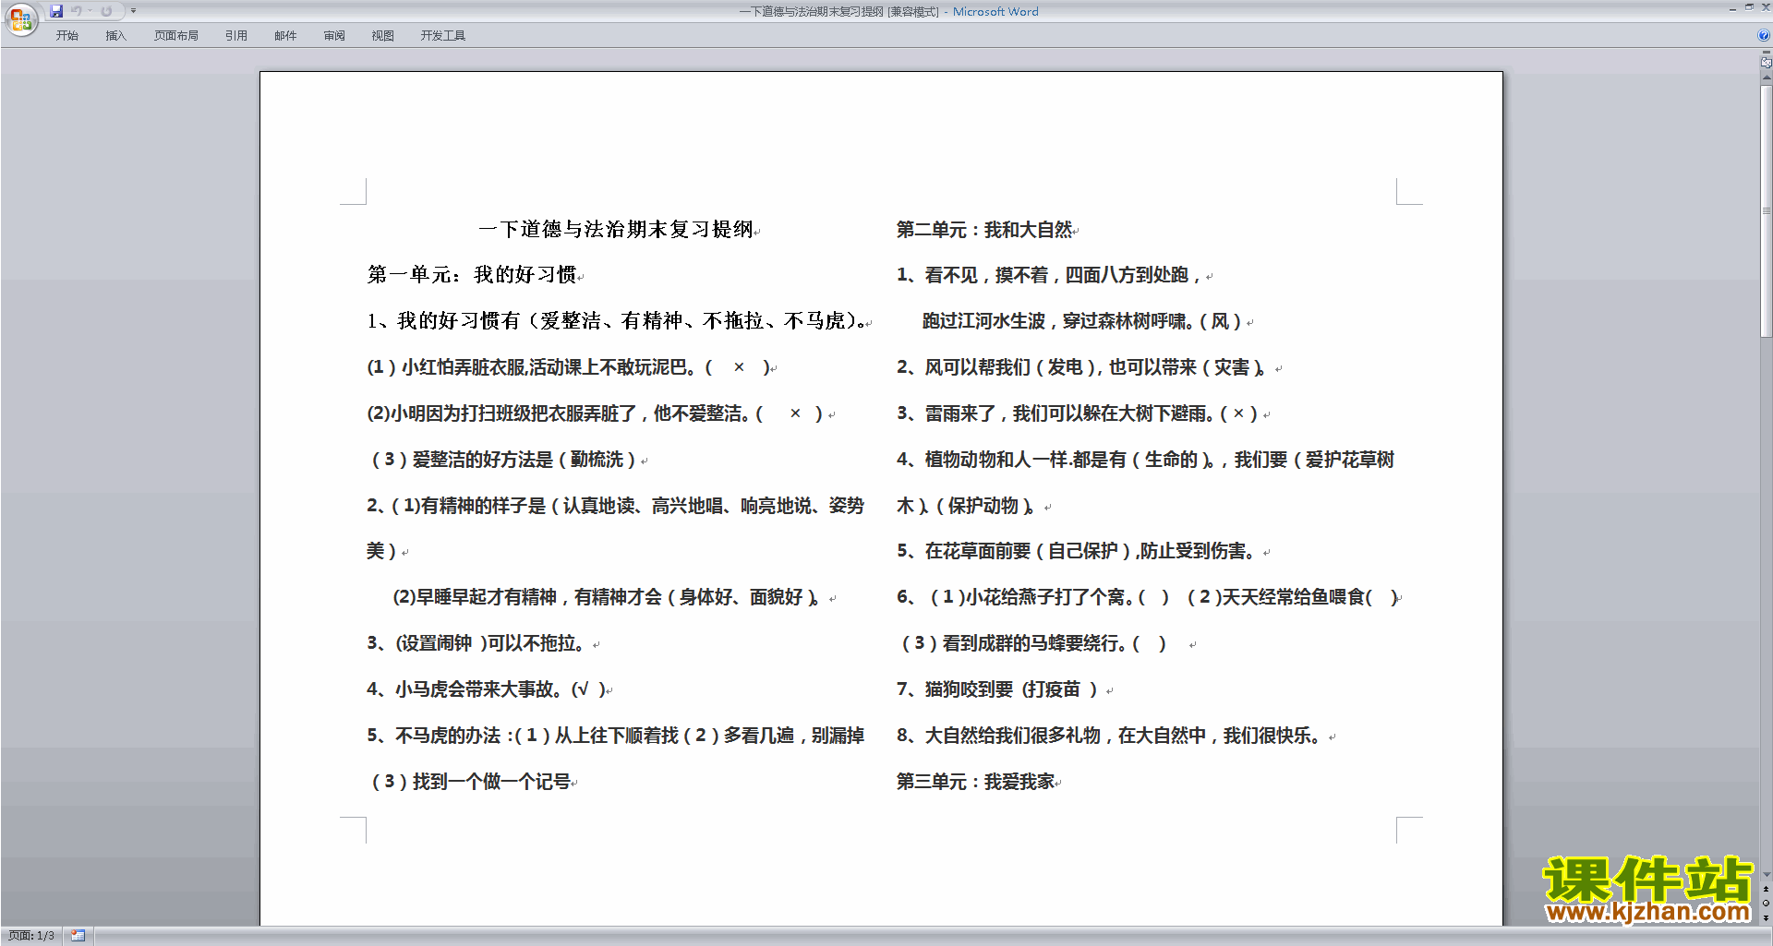The width and height of the screenshot is (1773, 946).
Task: Open the 开发工具 ribbon tab
Action: (x=443, y=35)
